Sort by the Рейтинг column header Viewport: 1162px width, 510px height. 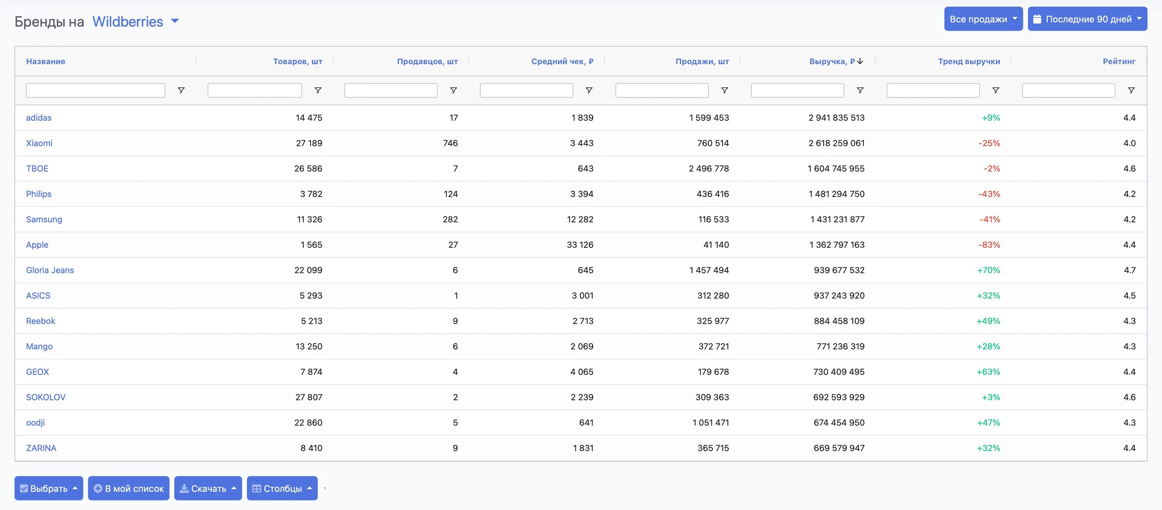point(1119,61)
